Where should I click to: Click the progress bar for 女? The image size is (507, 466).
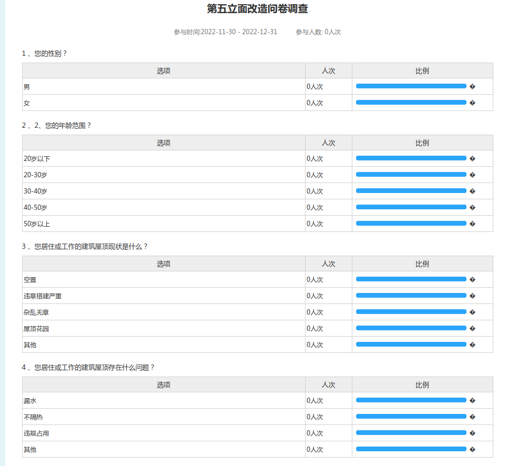[x=411, y=103]
